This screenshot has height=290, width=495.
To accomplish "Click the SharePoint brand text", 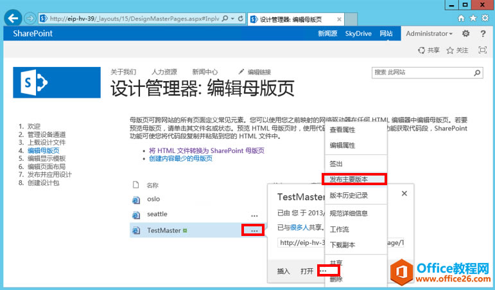I will [33, 33].
